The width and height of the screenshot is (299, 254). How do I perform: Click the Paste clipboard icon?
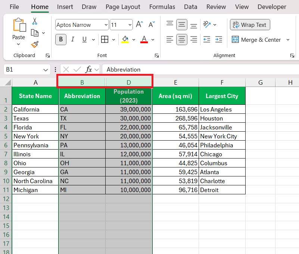pos(19,25)
